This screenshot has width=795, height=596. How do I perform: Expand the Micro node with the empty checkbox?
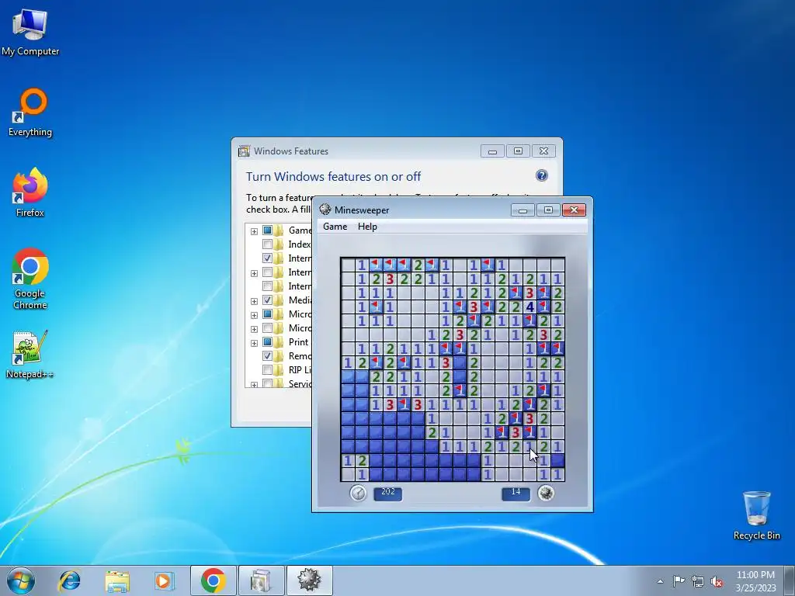tap(254, 329)
